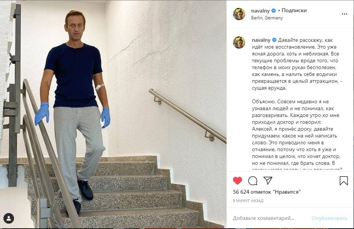Open the navalny username in post header
The image size is (354, 229).
[x=260, y=11]
